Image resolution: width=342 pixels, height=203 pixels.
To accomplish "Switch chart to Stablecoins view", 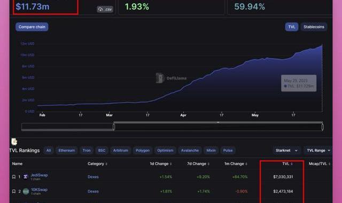I will (x=314, y=27).
